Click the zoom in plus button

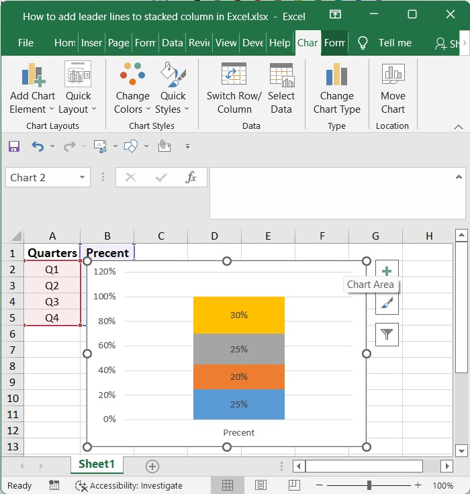[418, 485]
